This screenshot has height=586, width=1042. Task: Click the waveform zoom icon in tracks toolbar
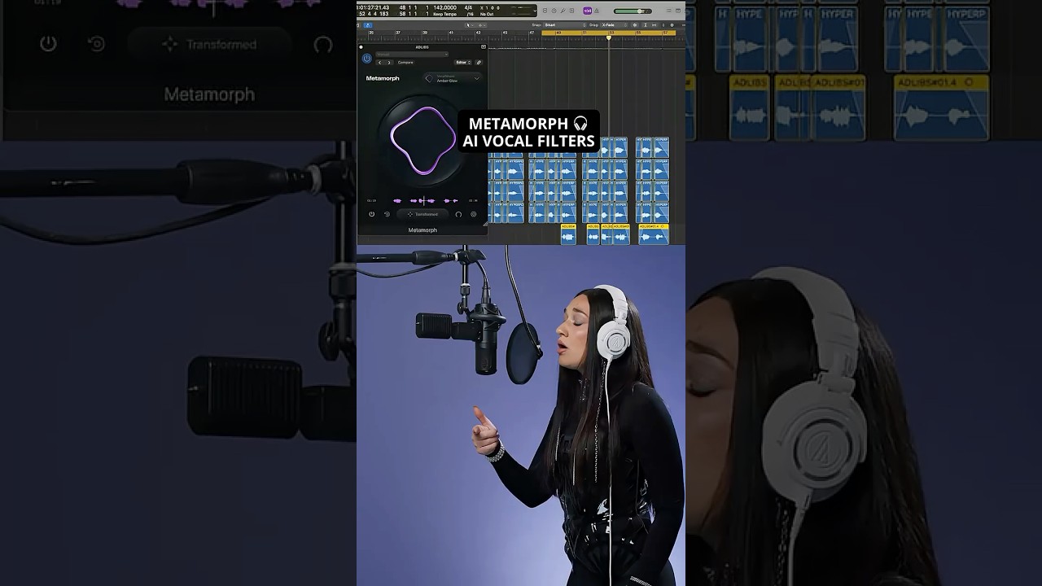pyautogui.click(x=635, y=25)
